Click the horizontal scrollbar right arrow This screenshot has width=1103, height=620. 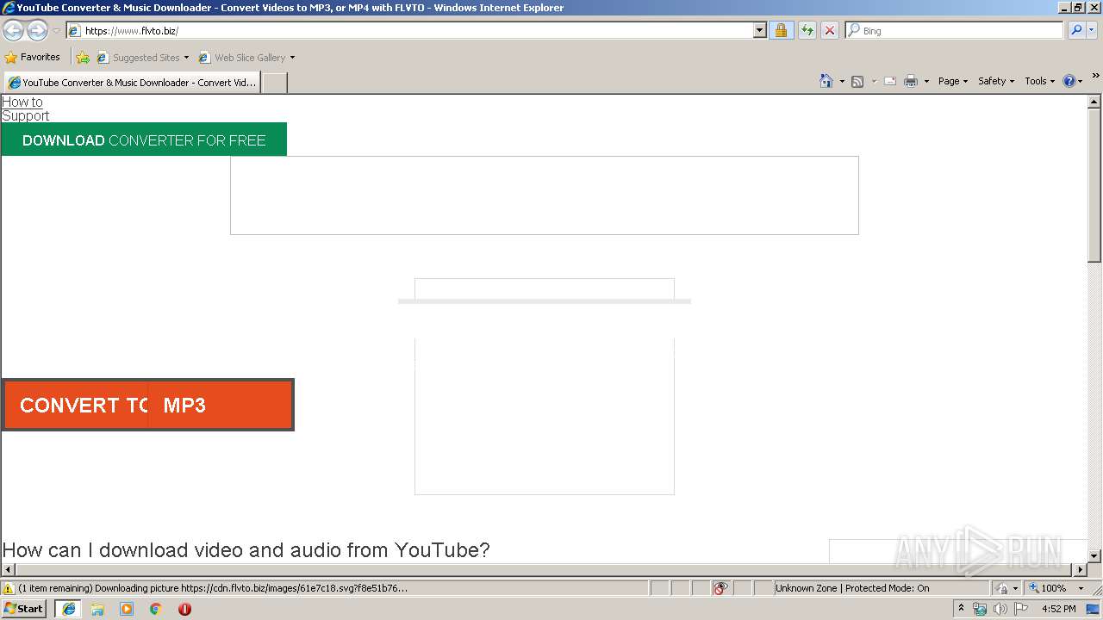click(1081, 570)
